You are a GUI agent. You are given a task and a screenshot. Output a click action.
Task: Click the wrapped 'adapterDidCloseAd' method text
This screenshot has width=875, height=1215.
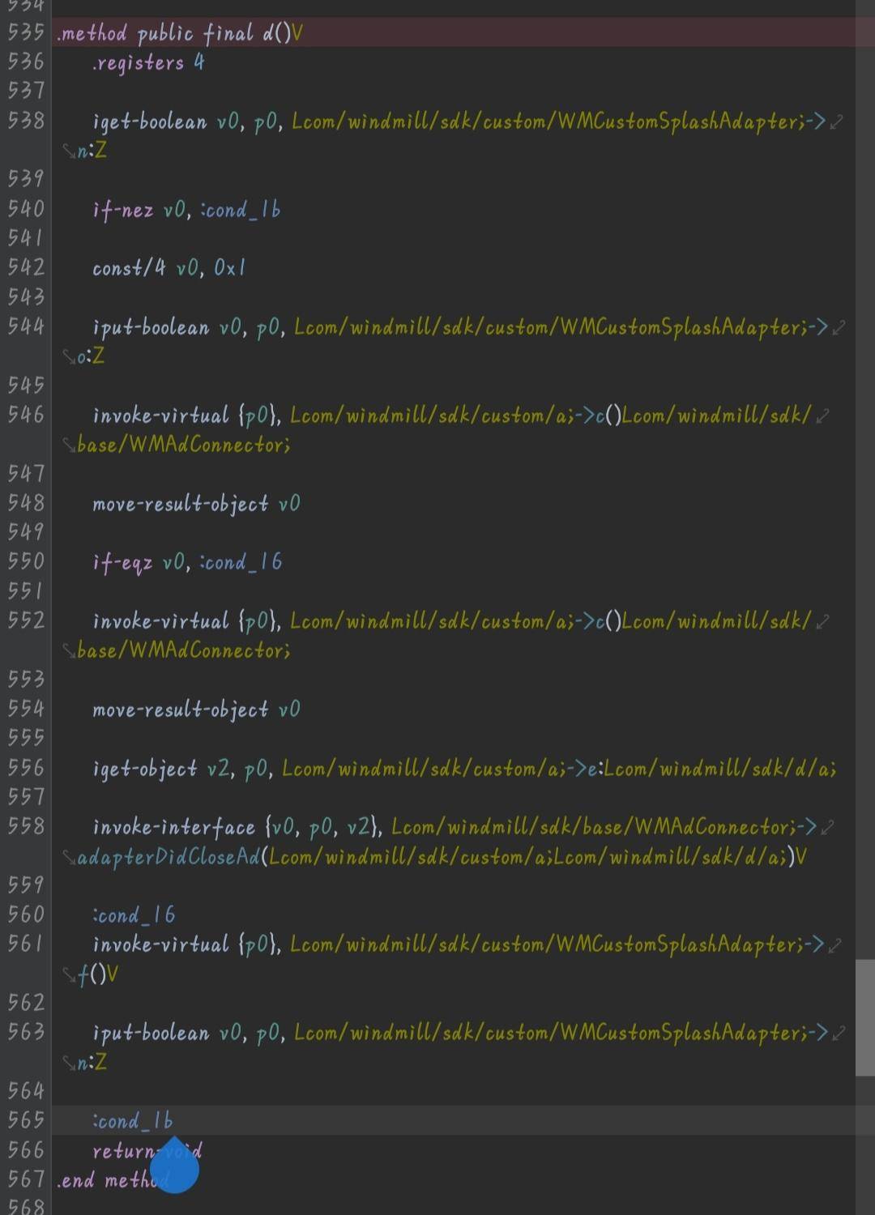[169, 857]
